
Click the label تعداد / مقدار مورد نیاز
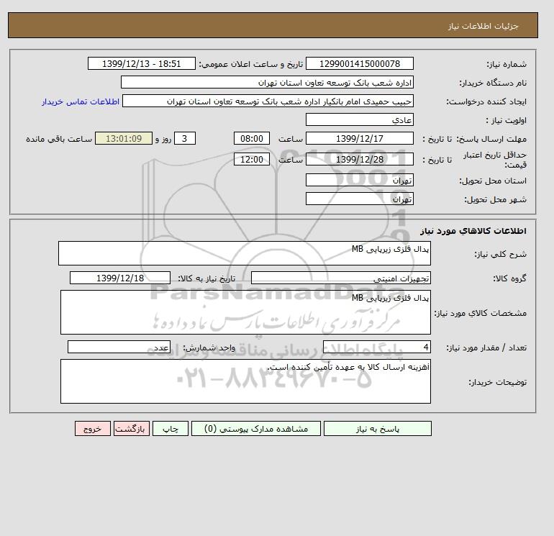[486, 348]
